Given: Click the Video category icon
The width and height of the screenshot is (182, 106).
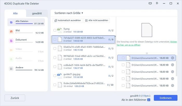Looking at the screenshot, I should (x=11, y=50).
